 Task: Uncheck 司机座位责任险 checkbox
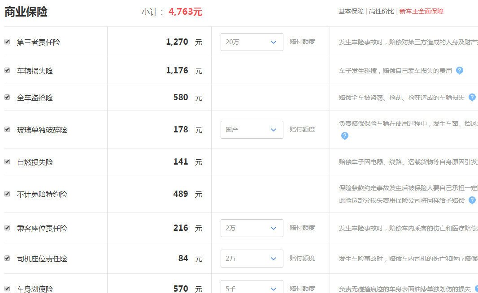click(x=7, y=258)
